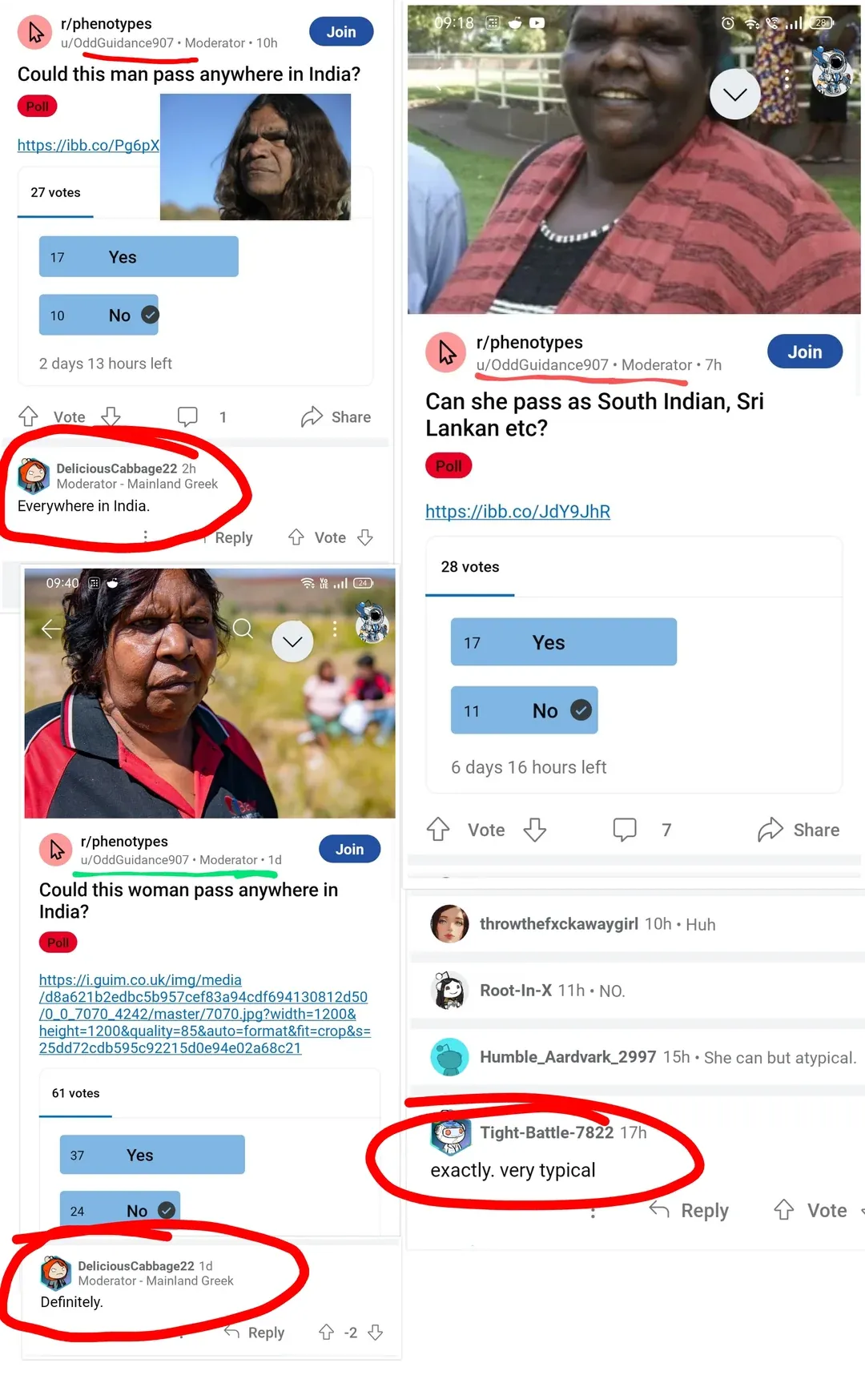Reply to Tight-Battle-7822's comment
865x1375 pixels.
(x=689, y=1210)
